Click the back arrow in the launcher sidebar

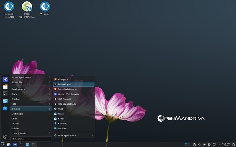pyautogui.click(x=5, y=137)
